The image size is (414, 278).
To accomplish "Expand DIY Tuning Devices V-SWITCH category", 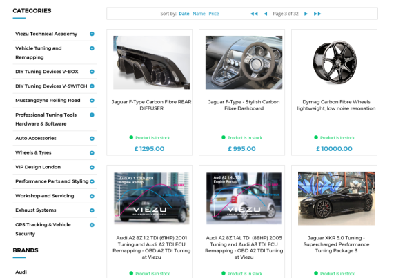I will tap(92, 86).
